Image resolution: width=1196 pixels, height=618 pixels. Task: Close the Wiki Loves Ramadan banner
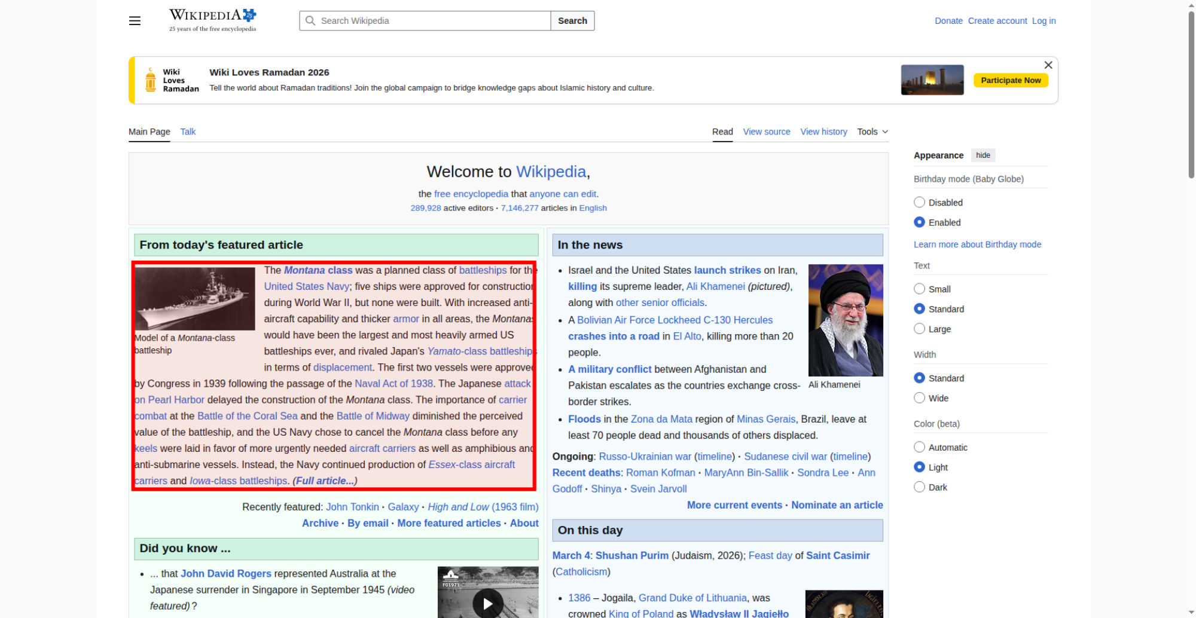tap(1048, 65)
